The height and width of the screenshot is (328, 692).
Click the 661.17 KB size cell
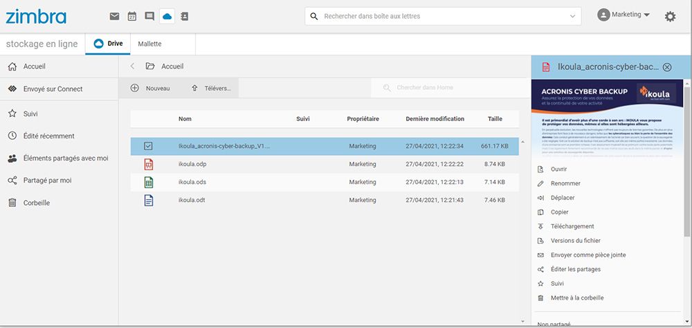494,146
